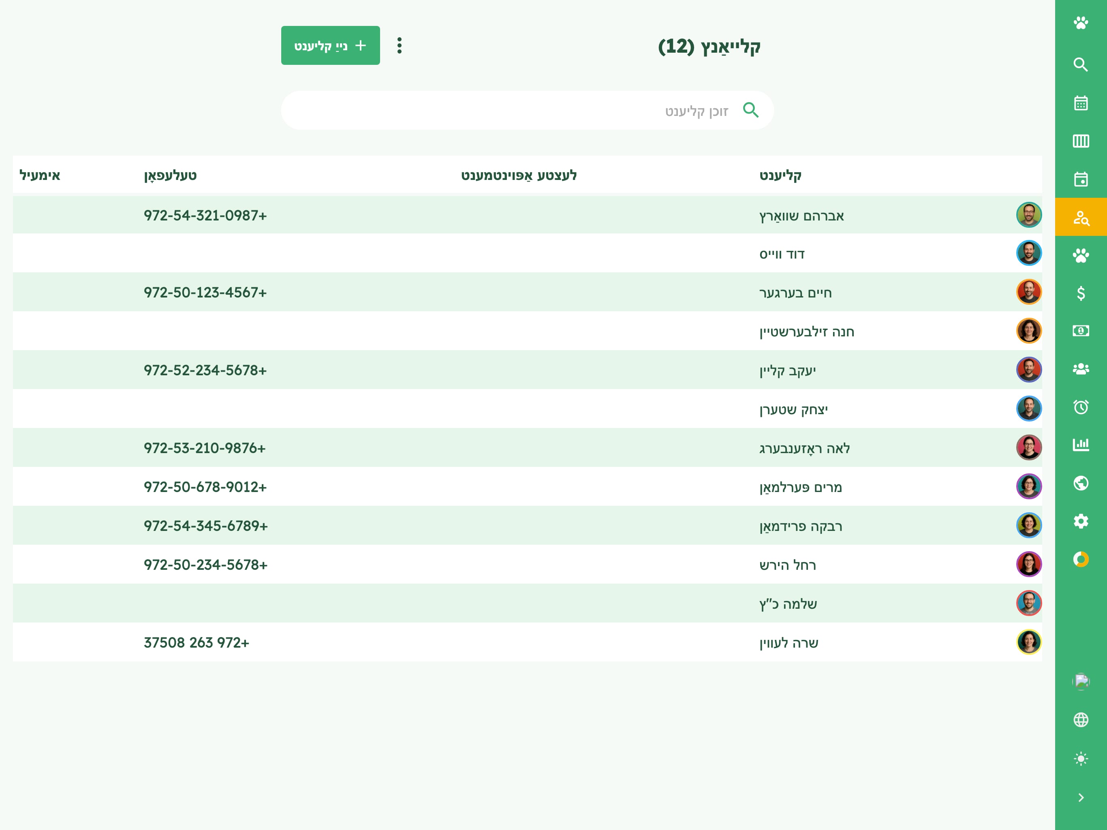The width and height of the screenshot is (1107, 830).
Task: Click avatar of חנה זילבערשטיין
Action: 1029,331
